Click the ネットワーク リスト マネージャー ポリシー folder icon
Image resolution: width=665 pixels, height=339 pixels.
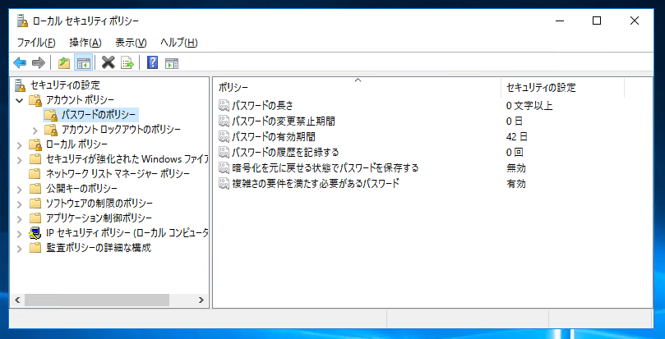coord(35,174)
